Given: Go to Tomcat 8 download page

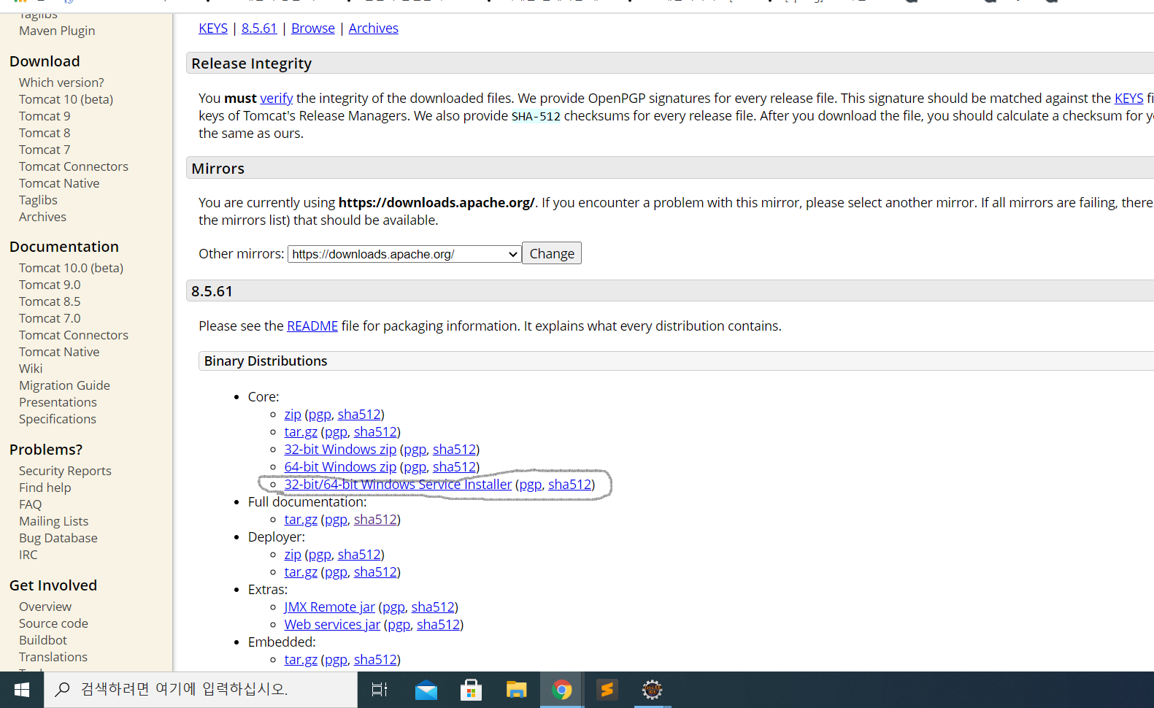Looking at the screenshot, I should [x=45, y=133].
